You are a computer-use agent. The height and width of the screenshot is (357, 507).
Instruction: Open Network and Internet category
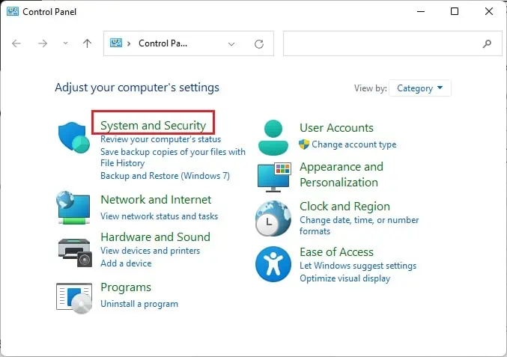coord(156,200)
